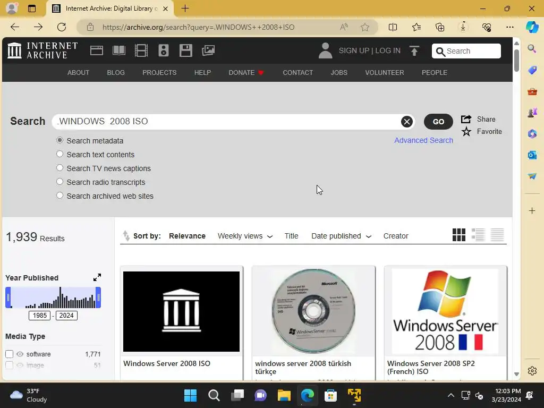Open browser Settings and more menu
The width and height of the screenshot is (544, 408).
click(x=509, y=27)
